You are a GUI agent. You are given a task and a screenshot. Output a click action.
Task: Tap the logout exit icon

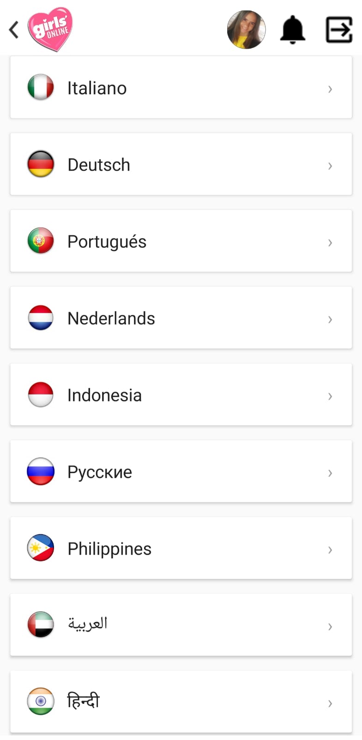[339, 30]
